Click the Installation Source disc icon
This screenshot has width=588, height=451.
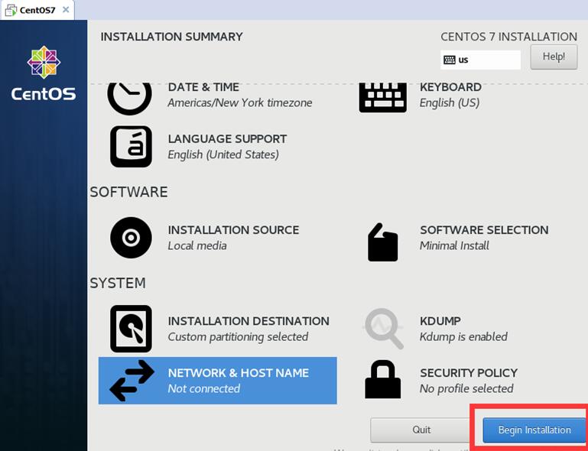point(131,237)
